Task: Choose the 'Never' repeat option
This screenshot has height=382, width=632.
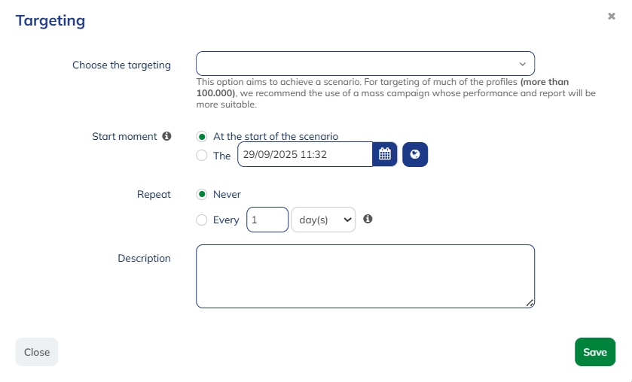Action: (201, 194)
